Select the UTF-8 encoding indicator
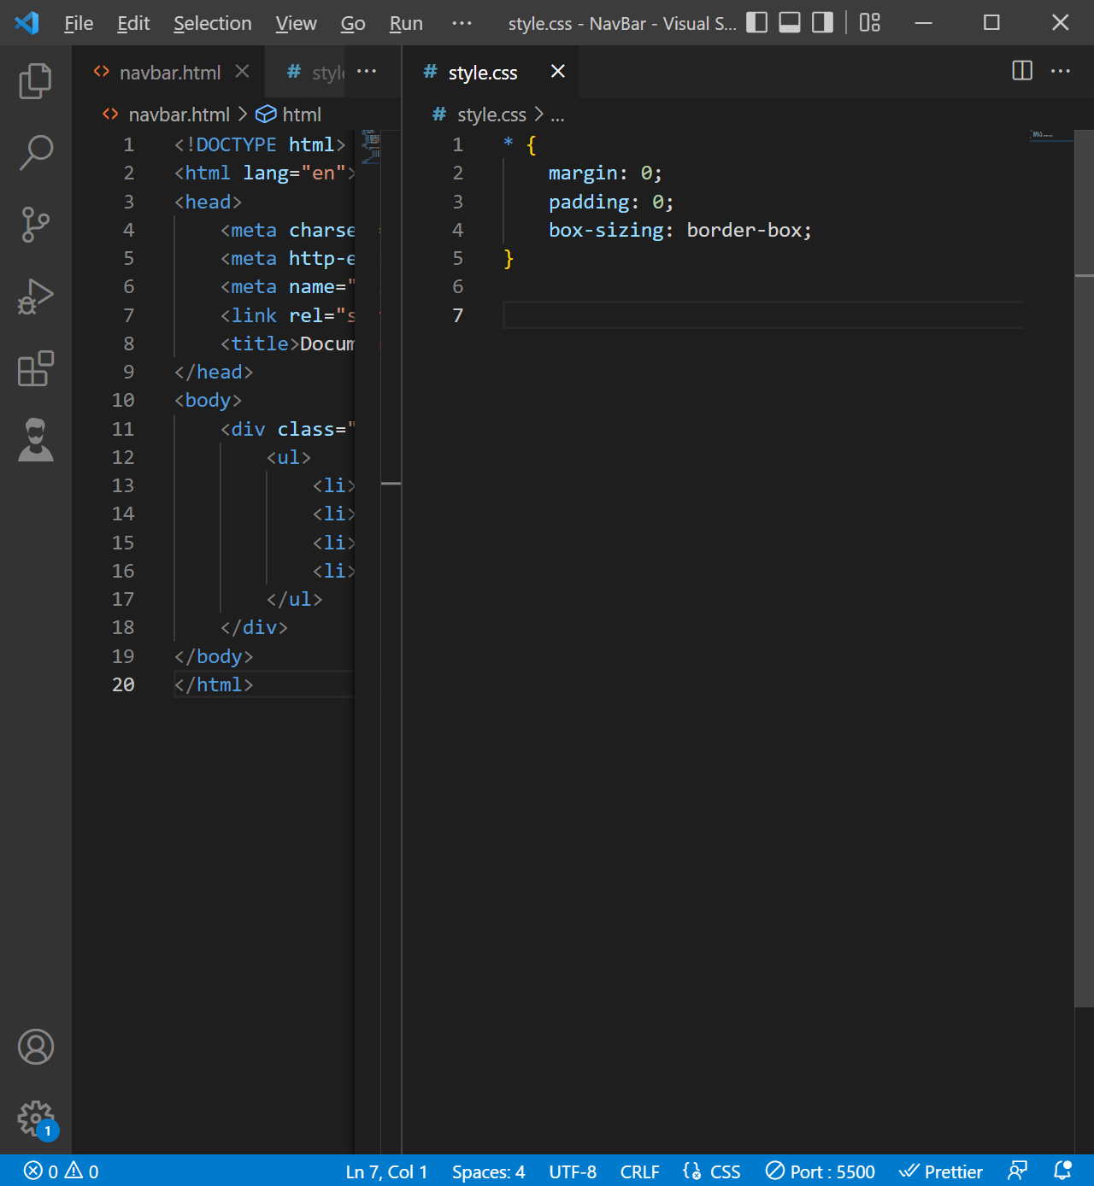The image size is (1094, 1186). tap(573, 1171)
